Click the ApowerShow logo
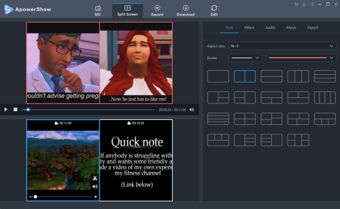Viewport: 340px width, 209px height. [x=27, y=9]
